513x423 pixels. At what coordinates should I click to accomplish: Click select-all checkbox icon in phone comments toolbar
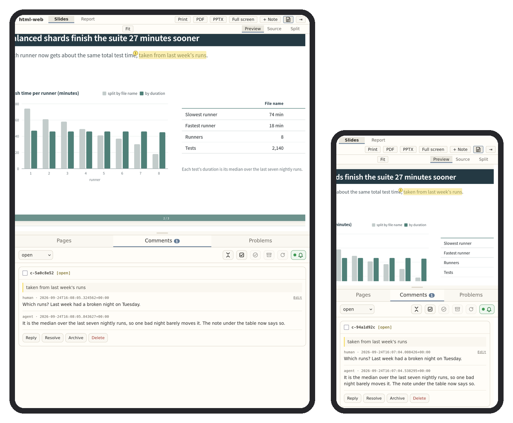[430, 309]
